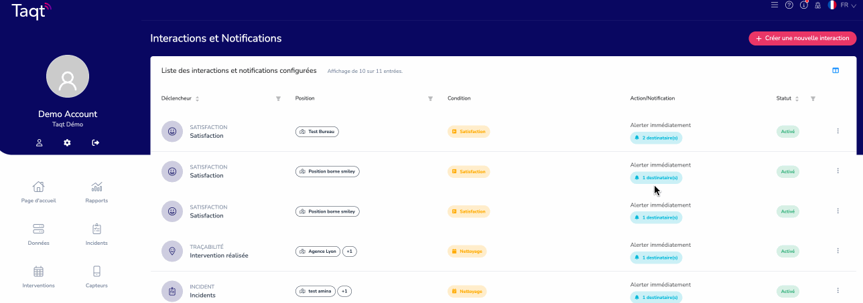Click Alerter immédiatement in Test Bureau row
863x303 pixels.
(660, 125)
